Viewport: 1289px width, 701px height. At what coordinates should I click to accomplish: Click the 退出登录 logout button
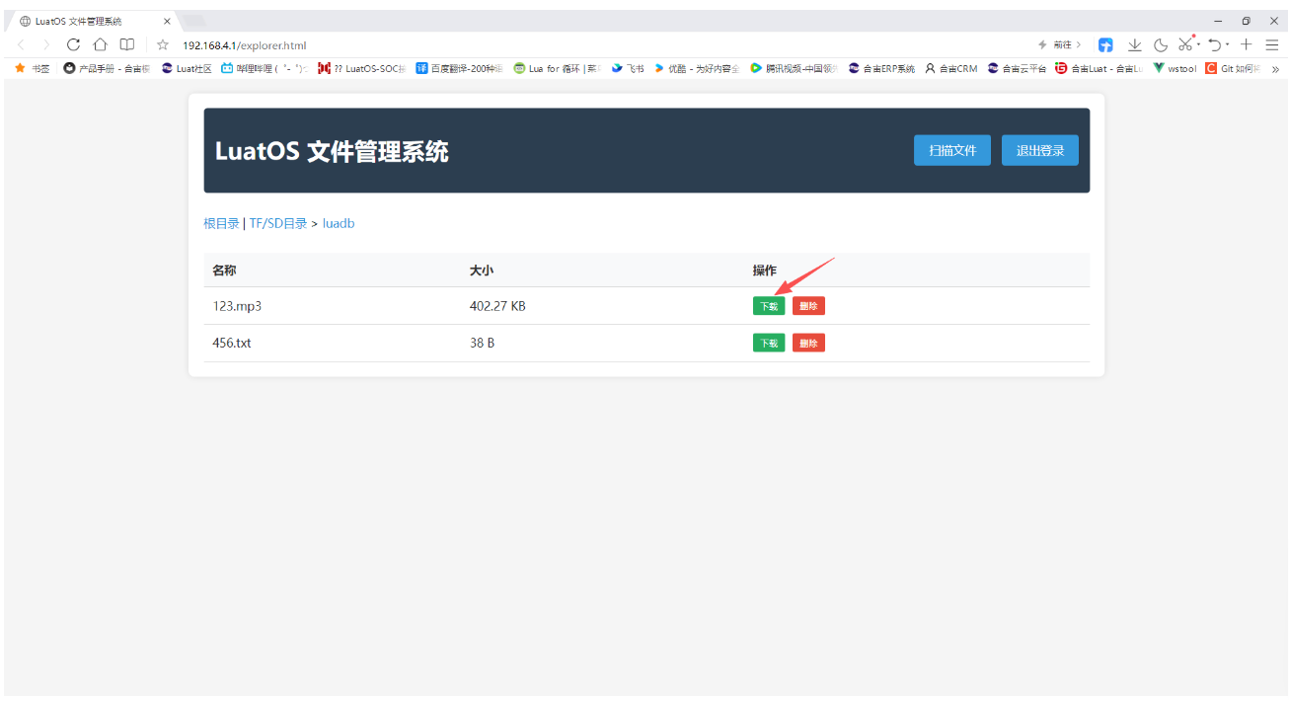click(1040, 150)
